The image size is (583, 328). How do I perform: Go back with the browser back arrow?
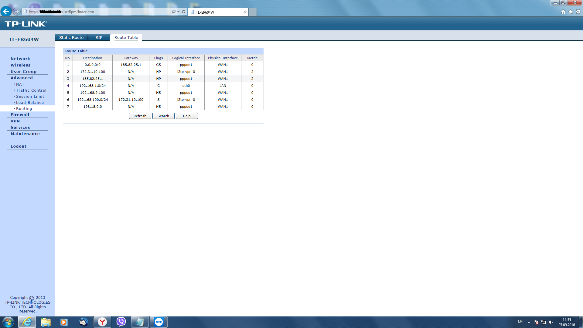[6, 12]
